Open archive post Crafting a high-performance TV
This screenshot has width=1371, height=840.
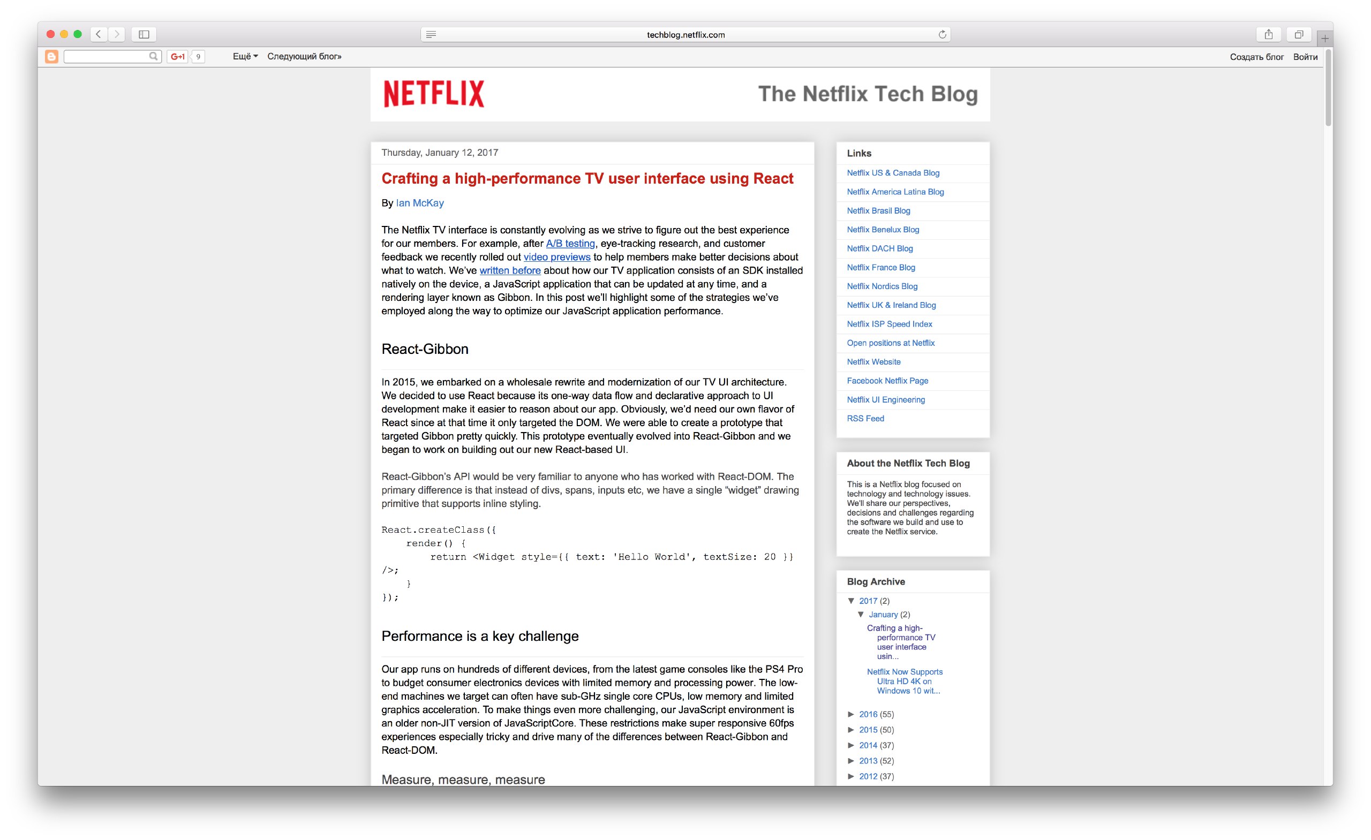(901, 642)
